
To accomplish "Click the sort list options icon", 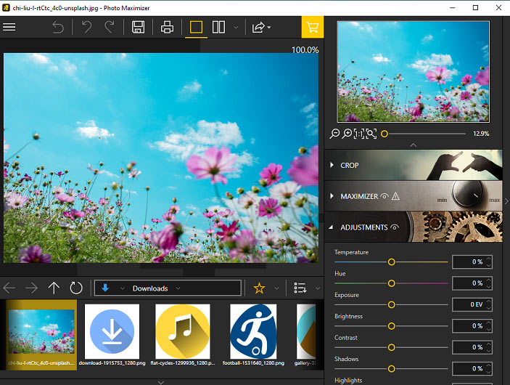I will click(x=300, y=288).
